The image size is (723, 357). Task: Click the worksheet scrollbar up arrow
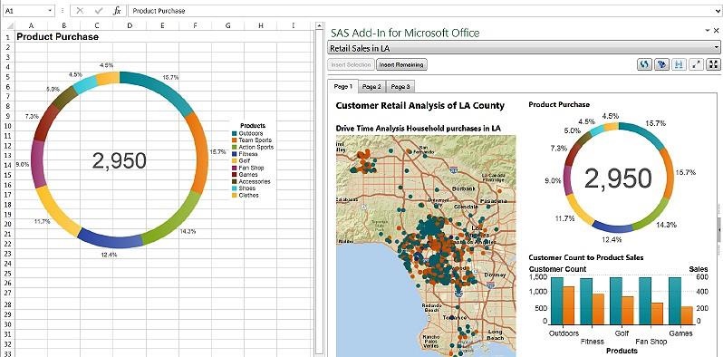coord(319,27)
